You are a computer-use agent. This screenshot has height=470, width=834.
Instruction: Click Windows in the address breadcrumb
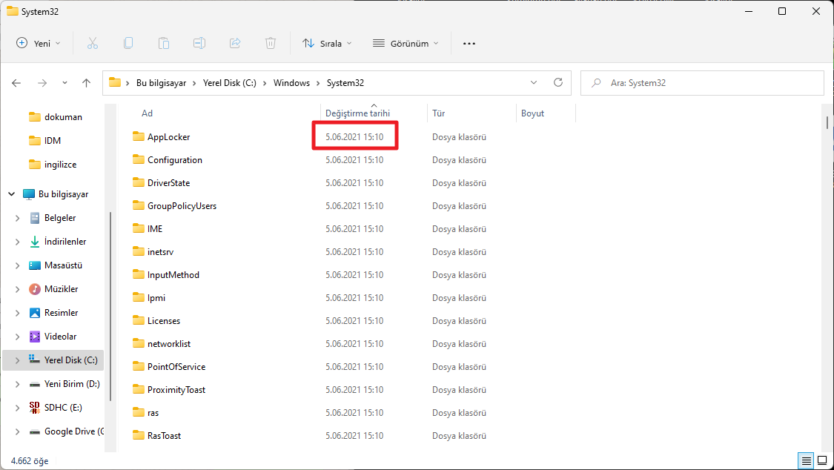pyautogui.click(x=291, y=83)
